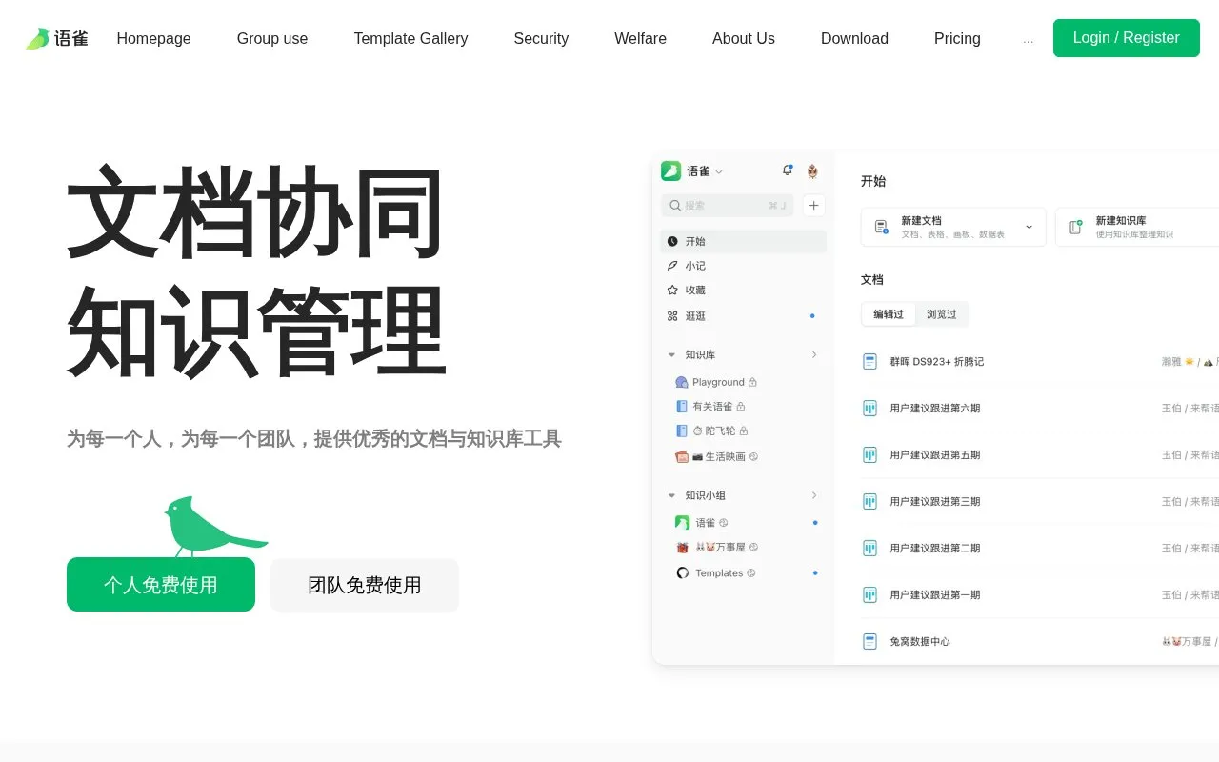Screen dimensions: 1219x762
Task: Open the Download link in header
Action: click(x=854, y=38)
